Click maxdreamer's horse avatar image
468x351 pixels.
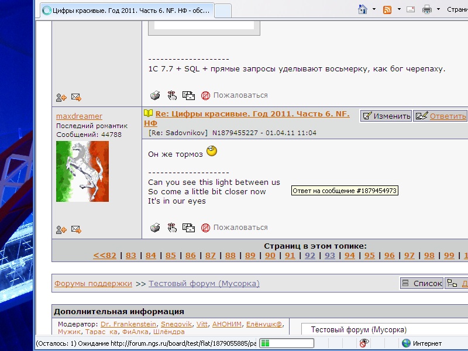pos(82,171)
